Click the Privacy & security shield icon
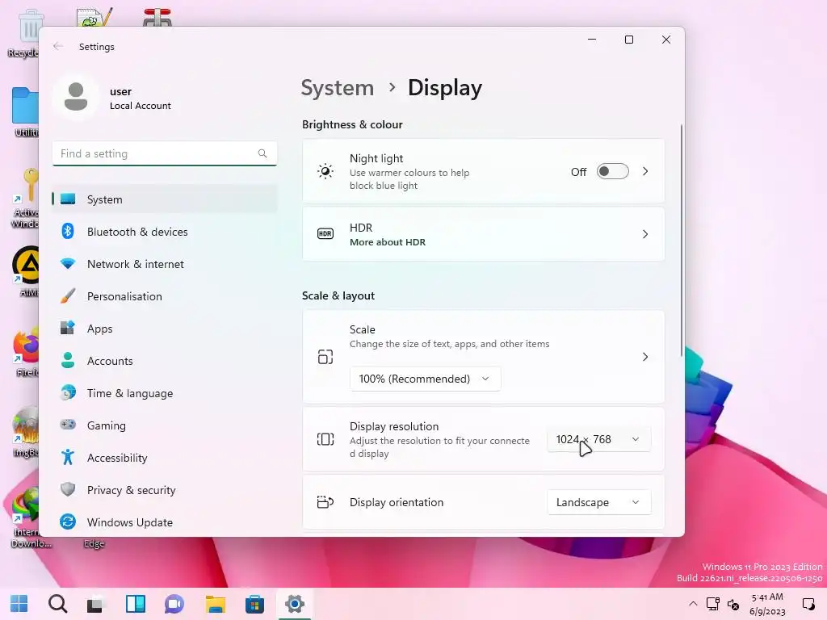 pos(68,489)
